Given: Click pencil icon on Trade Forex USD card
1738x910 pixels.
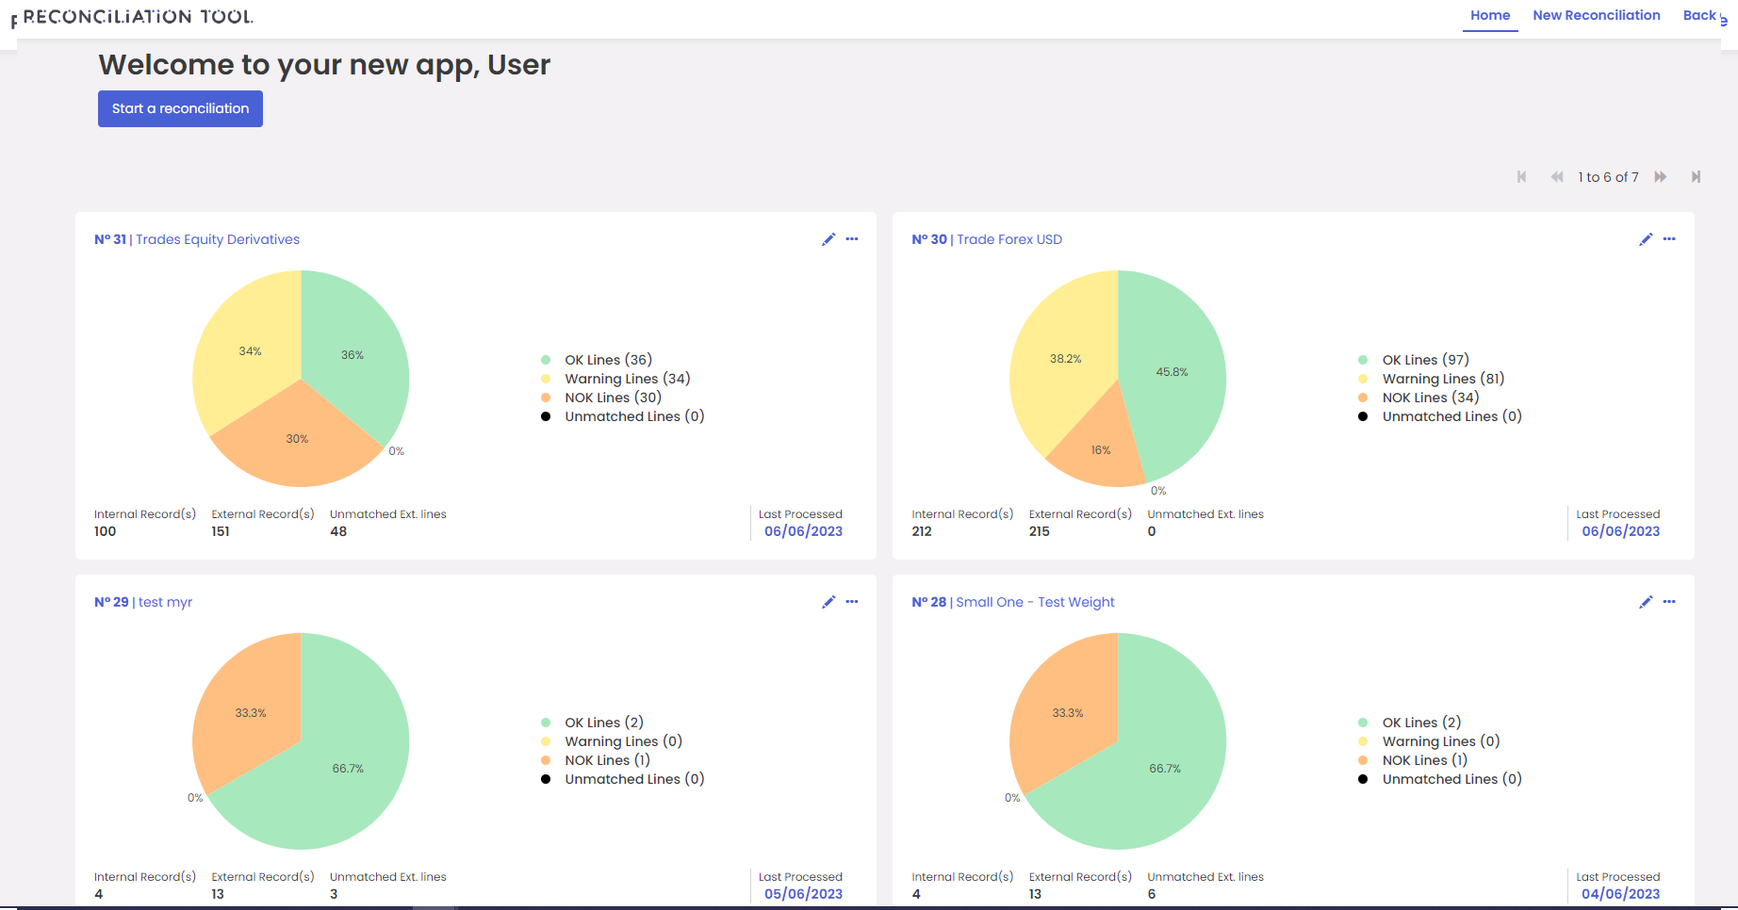Looking at the screenshot, I should [1646, 239].
